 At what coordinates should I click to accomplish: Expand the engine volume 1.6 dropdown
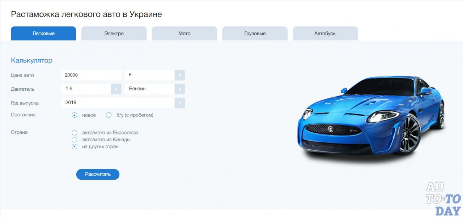[116, 89]
